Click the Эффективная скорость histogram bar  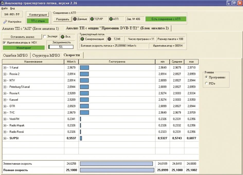[116, 164]
